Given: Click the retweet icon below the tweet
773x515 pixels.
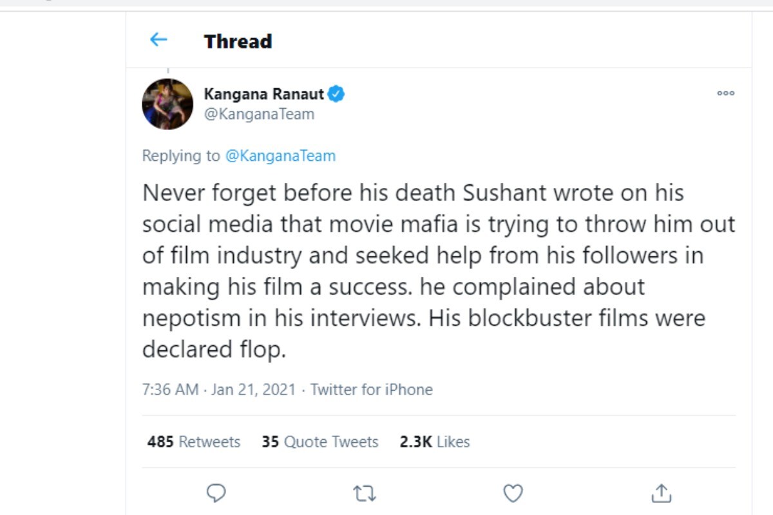Looking at the screenshot, I should point(364,494).
